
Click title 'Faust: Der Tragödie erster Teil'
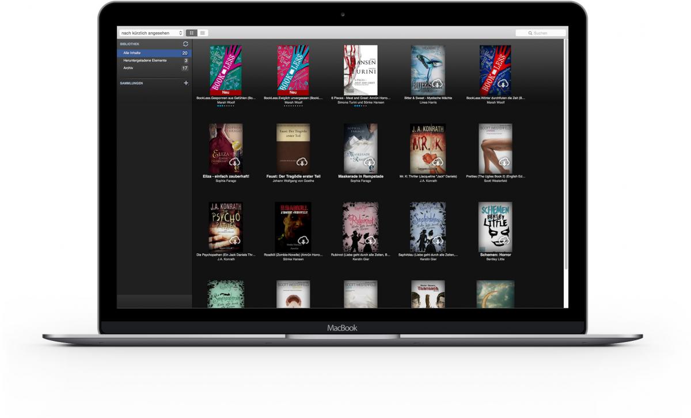coord(293,176)
